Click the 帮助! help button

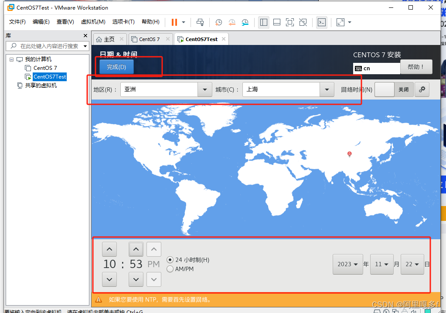click(x=416, y=67)
